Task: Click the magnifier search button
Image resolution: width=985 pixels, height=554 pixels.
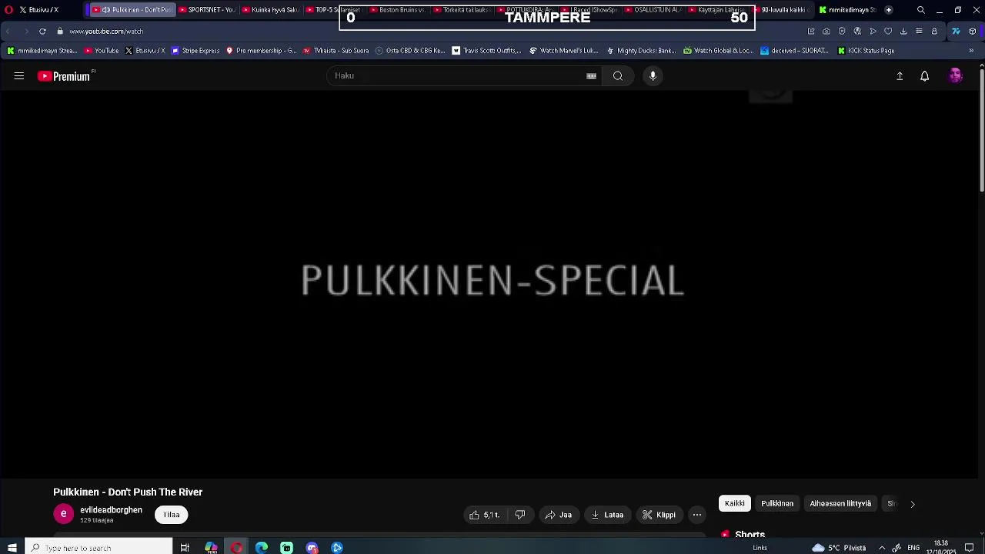Action: [618, 76]
